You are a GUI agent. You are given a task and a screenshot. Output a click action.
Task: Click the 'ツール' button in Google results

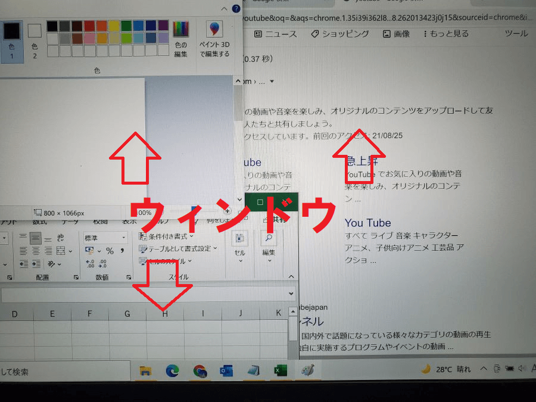[516, 33]
